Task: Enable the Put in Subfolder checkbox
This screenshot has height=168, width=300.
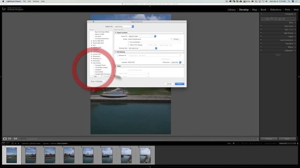Action: [129, 42]
